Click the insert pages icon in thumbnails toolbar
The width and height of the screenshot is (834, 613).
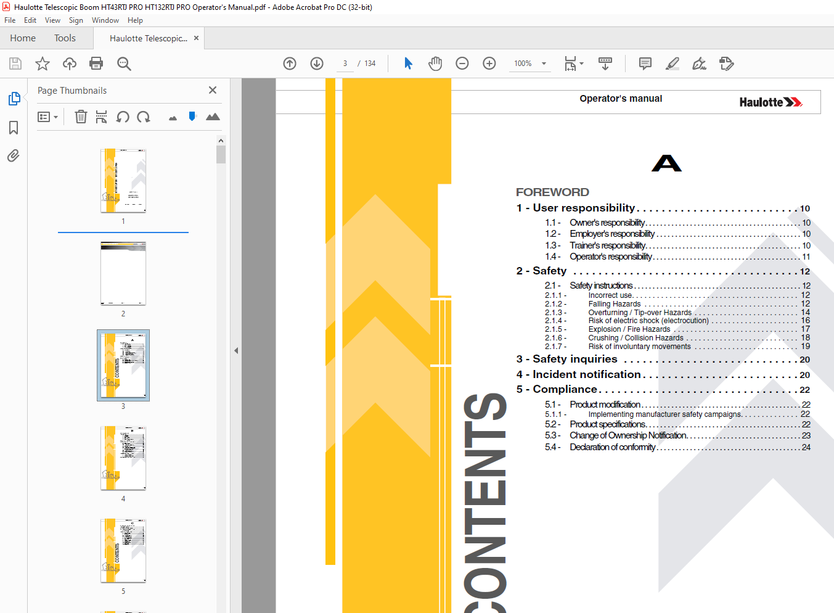[x=102, y=117]
